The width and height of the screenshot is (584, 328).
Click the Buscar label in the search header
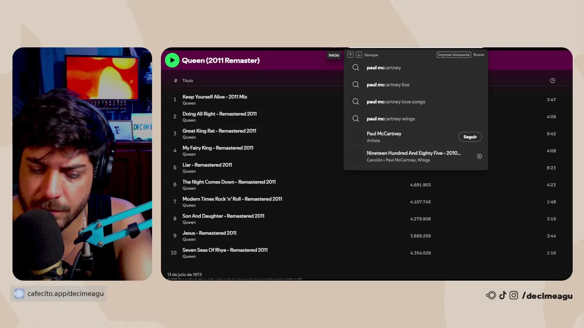(x=479, y=55)
